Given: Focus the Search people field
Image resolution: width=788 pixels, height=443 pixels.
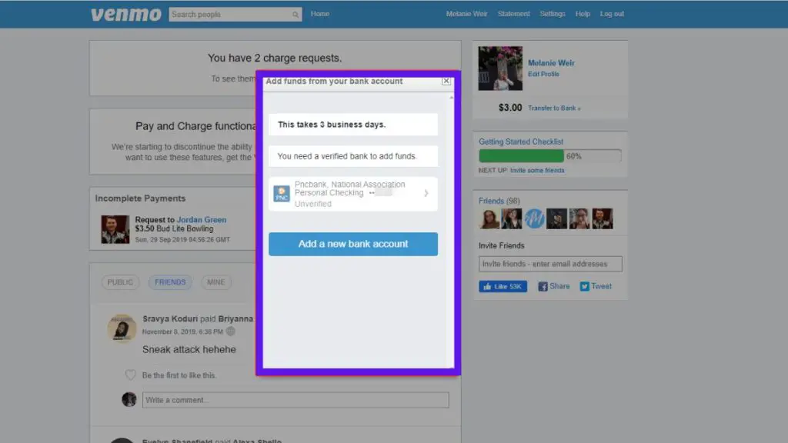Looking at the screenshot, I should pyautogui.click(x=235, y=15).
